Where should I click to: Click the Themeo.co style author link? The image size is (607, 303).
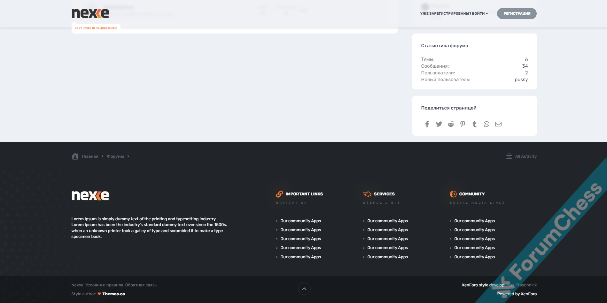pyautogui.click(x=113, y=294)
